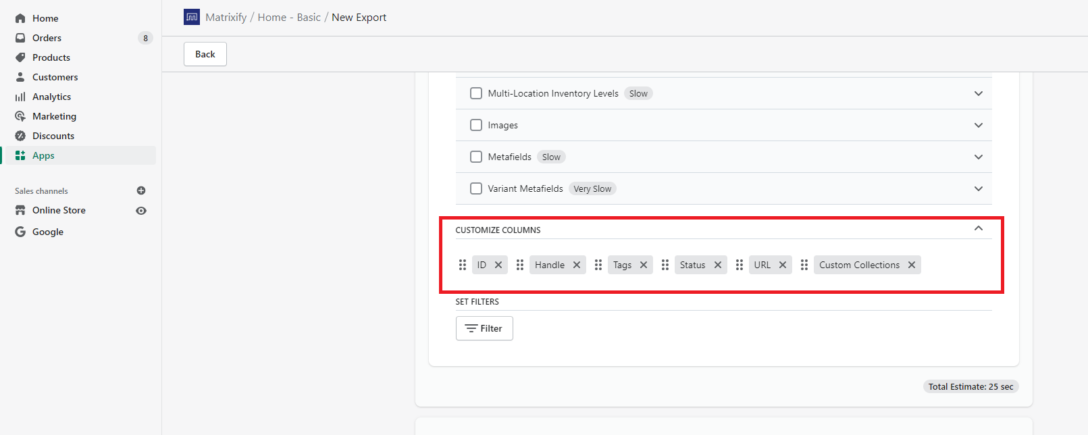Expand the Images row options
The image size is (1088, 435).
pyautogui.click(x=979, y=125)
